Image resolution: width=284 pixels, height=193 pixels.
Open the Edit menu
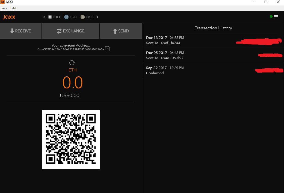coord(13,8)
